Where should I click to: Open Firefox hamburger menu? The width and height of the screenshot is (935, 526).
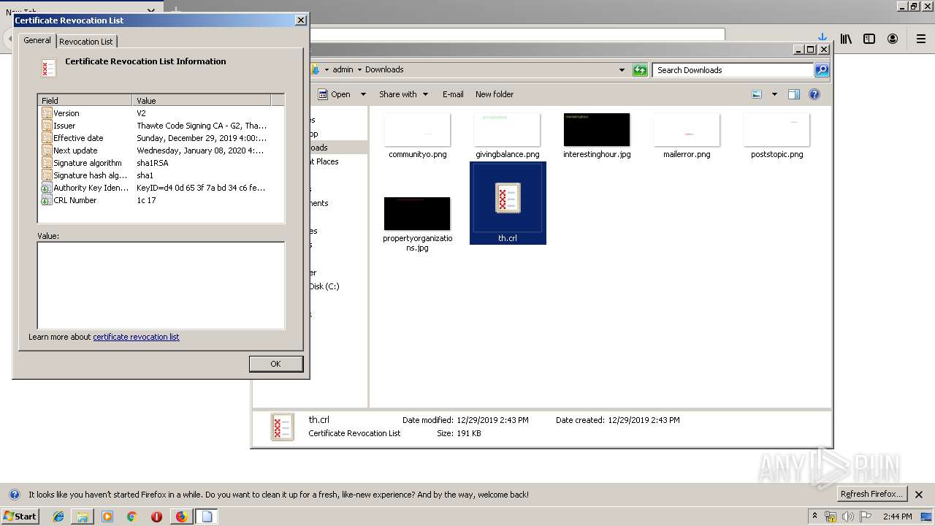pos(922,40)
